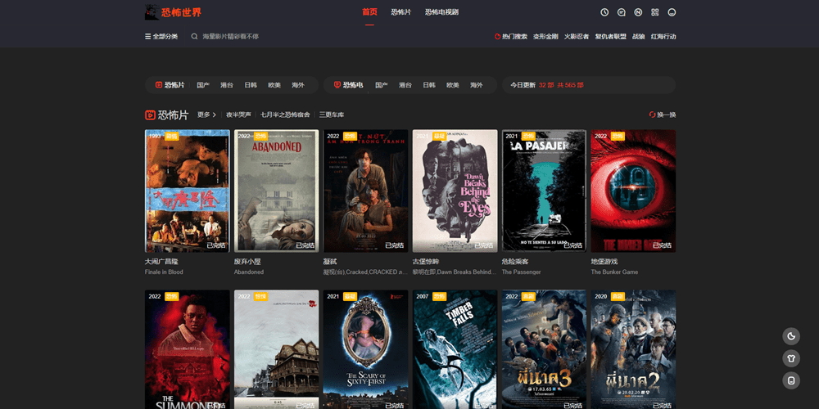The image size is (819, 409).
Task: Select 国产 under 恐怖片 filter
Action: click(203, 85)
